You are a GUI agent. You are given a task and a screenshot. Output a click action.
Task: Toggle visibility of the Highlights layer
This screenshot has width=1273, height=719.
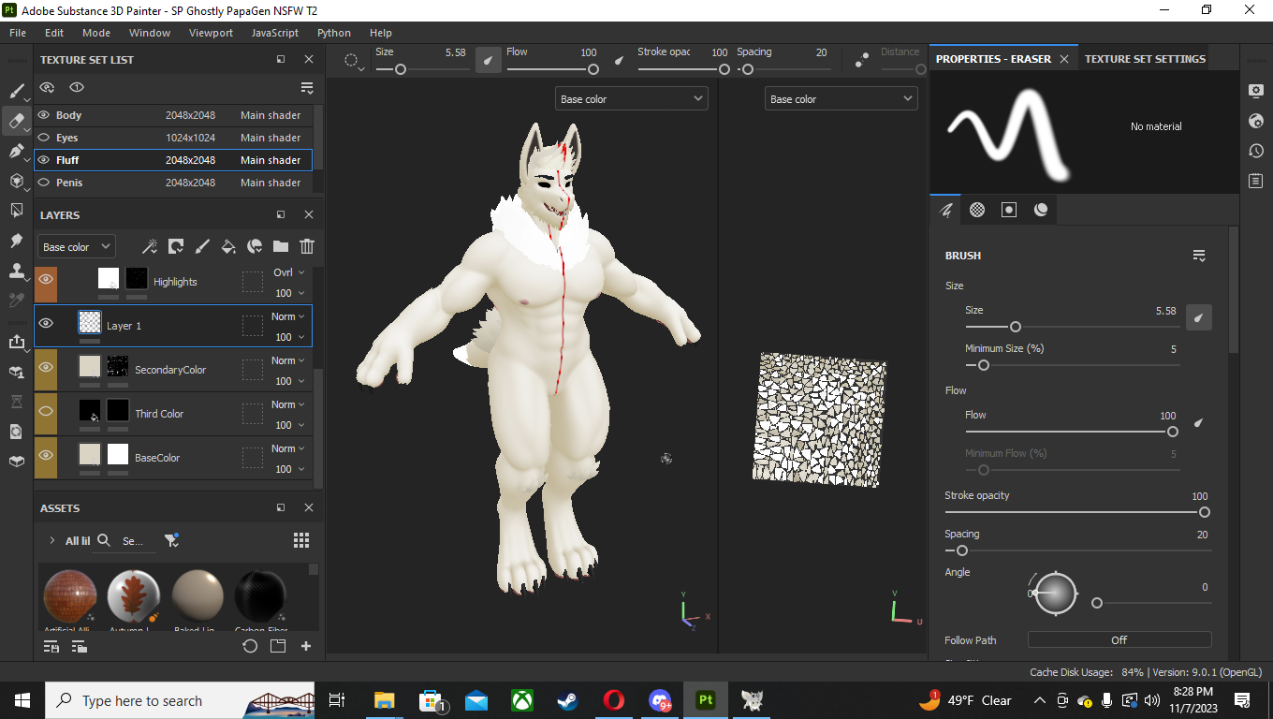[45, 280]
